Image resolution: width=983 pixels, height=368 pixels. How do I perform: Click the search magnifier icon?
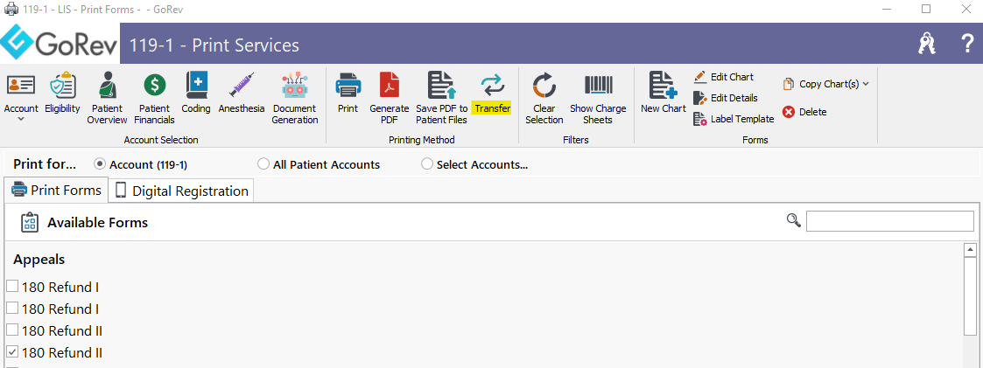794,220
